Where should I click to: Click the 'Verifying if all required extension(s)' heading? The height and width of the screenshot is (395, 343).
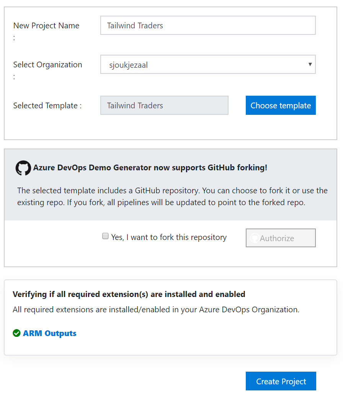tap(129, 294)
